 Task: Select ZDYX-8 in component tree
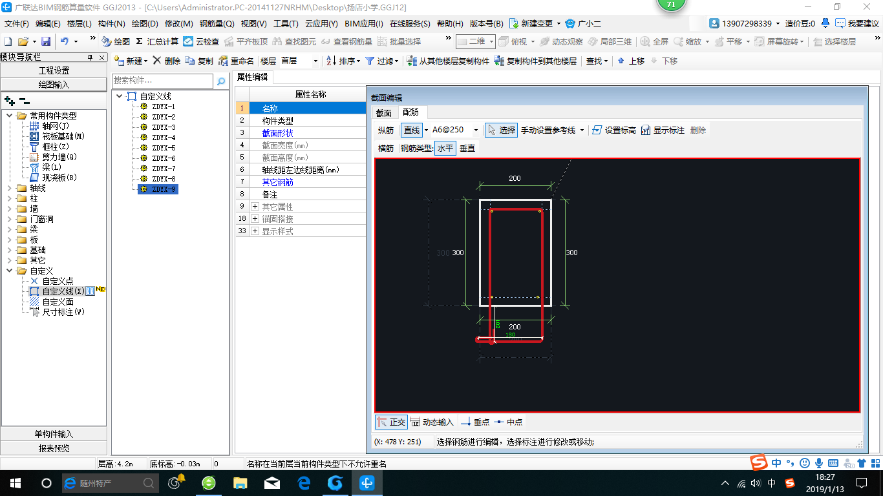(163, 179)
